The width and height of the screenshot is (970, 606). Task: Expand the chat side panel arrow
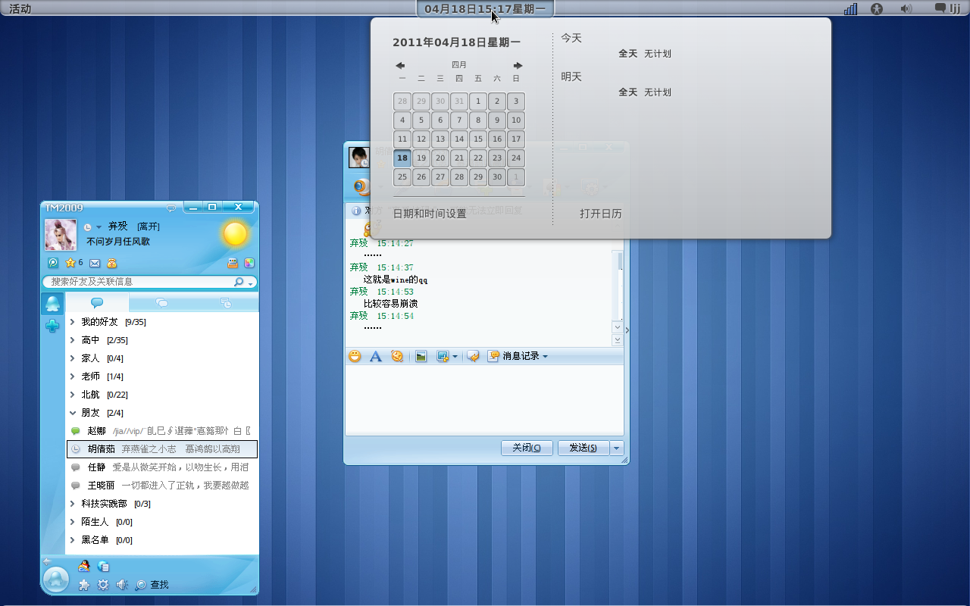pos(627,330)
